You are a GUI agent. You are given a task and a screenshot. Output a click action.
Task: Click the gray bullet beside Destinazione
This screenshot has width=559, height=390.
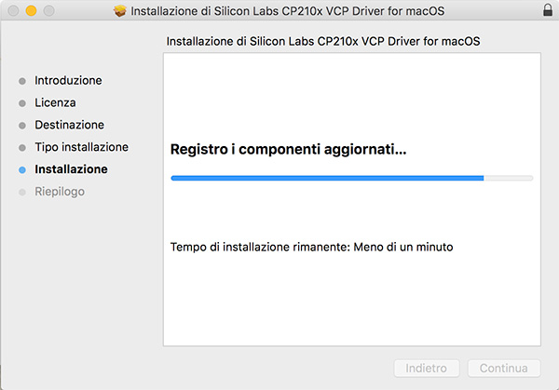click(22, 126)
